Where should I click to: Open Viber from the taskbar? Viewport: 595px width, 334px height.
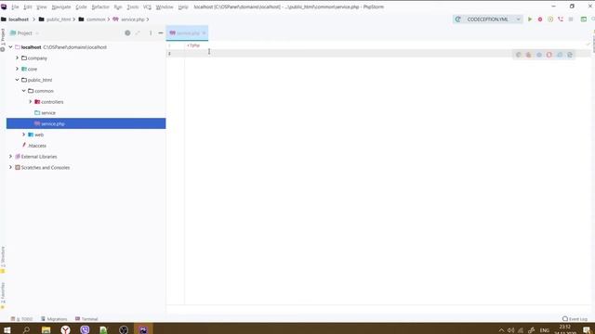coord(85,330)
